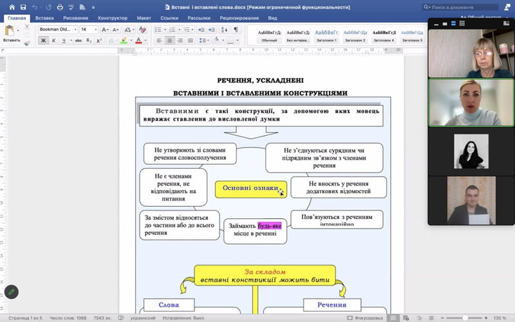This screenshot has height=322, width=515.
Task: Open the Рисование tab
Action: pyautogui.click(x=75, y=18)
